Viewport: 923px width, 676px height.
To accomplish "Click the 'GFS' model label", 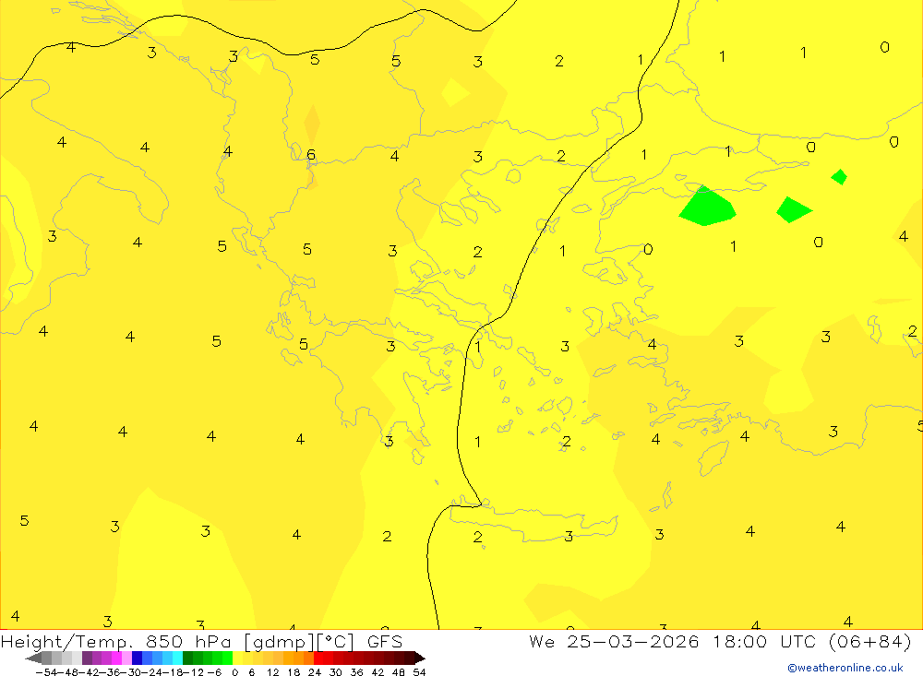I will [385, 641].
